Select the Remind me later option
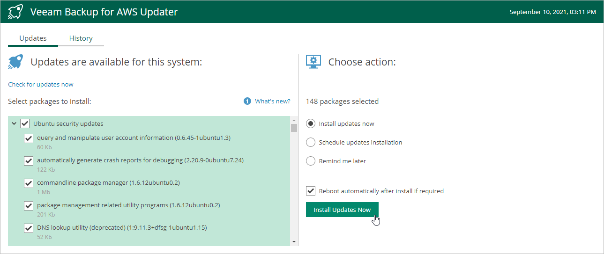 (x=310, y=161)
